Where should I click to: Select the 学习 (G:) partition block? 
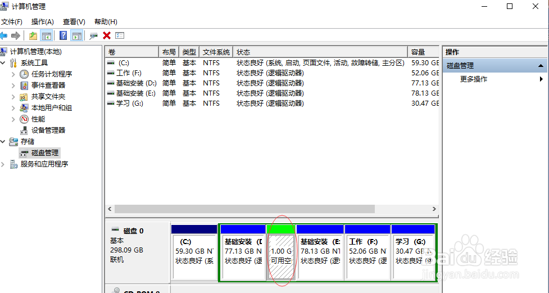coord(413,253)
